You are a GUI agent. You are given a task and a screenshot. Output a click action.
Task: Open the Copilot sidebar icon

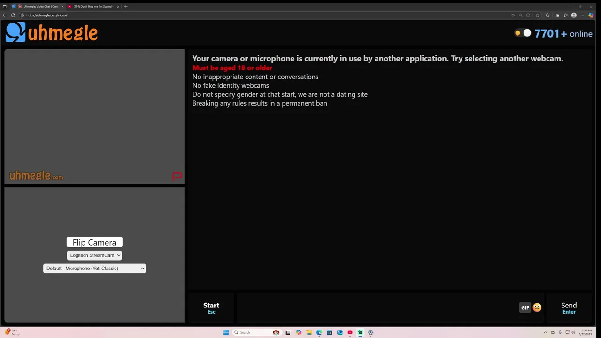(591, 15)
